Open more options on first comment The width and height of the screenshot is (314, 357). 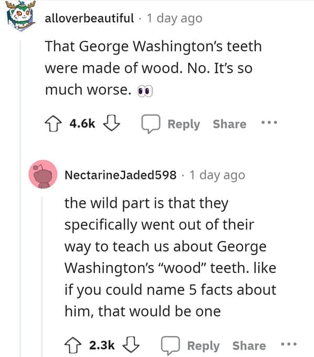[269, 122]
